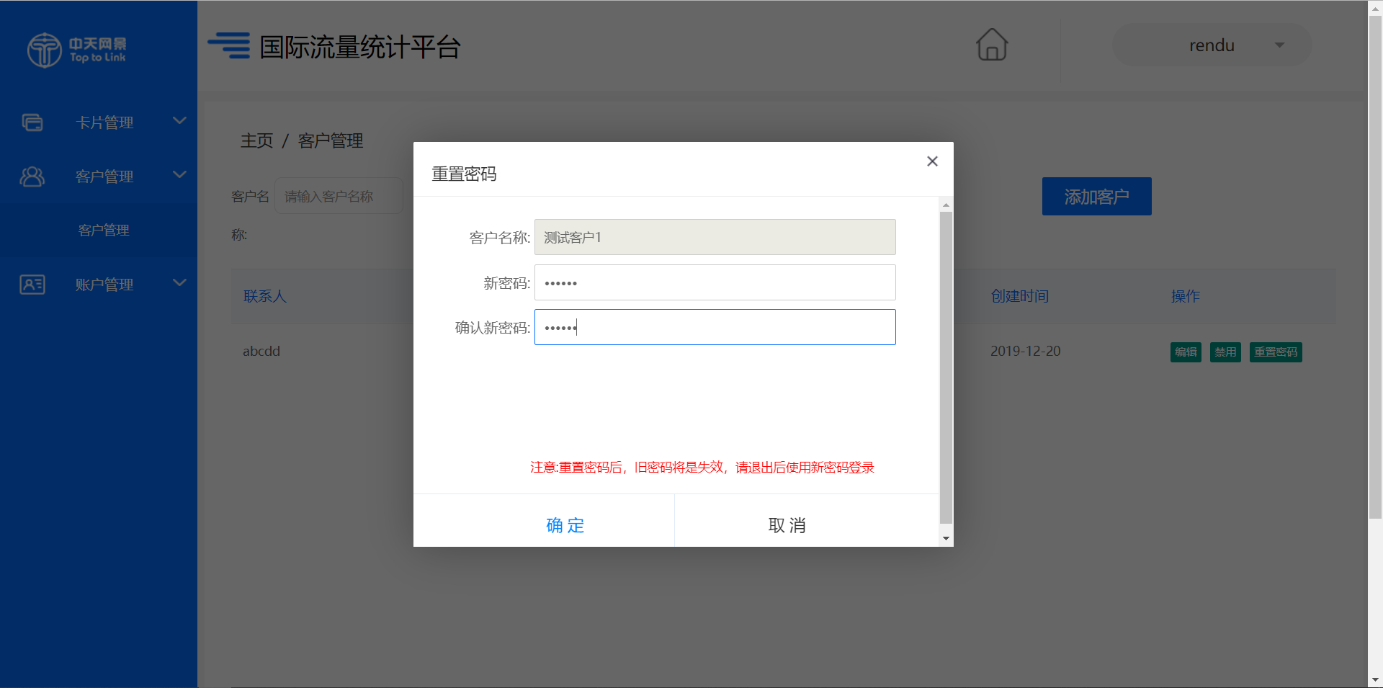
Task: Open the rendu user dropdown
Action: 1212,45
